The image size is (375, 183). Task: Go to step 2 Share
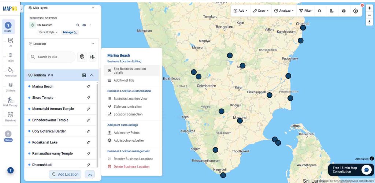(x=8, y=136)
